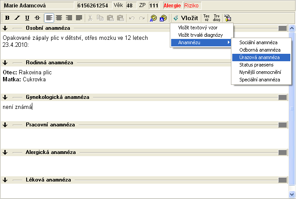Align text to the left
296x199 pixels.
click(49, 18)
